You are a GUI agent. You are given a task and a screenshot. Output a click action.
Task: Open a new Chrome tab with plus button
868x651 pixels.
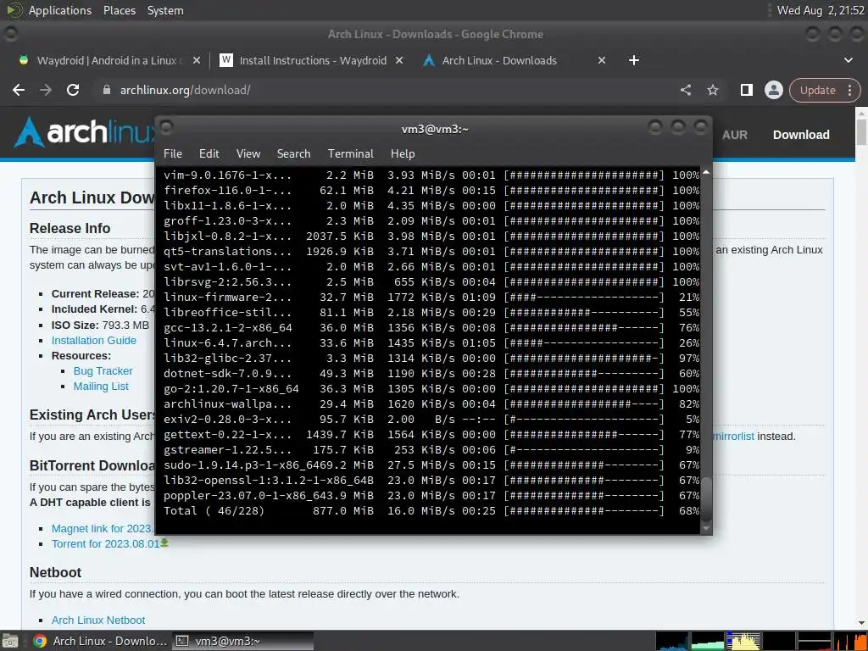(x=634, y=60)
